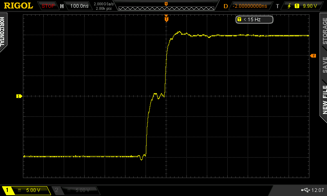Click the waveform memory overview bar
The height and width of the screenshot is (196, 327).
[x=166, y=6]
